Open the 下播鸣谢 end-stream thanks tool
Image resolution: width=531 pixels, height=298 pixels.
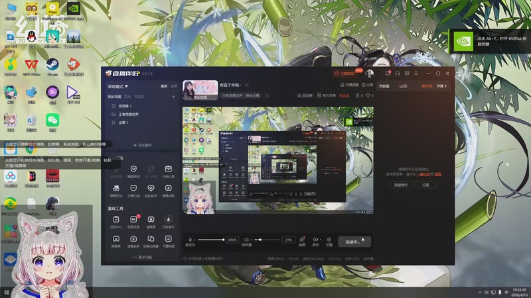pos(169,241)
